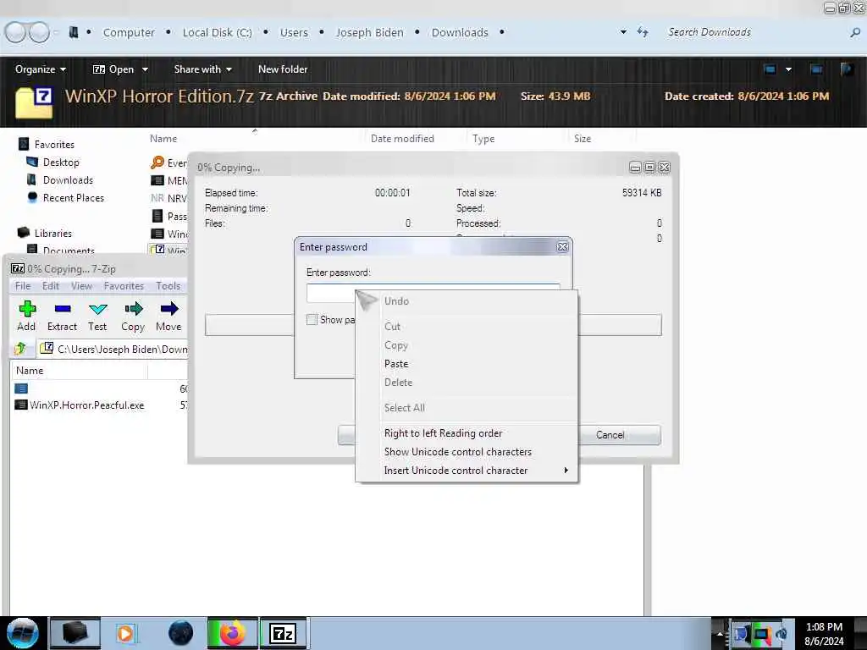Image resolution: width=867 pixels, height=650 pixels.
Task: Expand the Open button dropdown arrow
Action: pyautogui.click(x=145, y=69)
